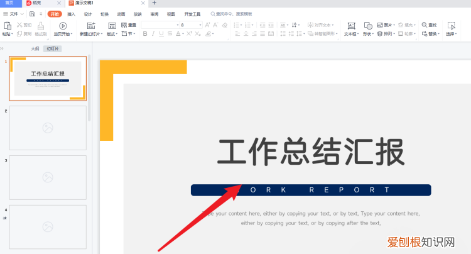Open the Transitions (切换) ribbon tab
The height and width of the screenshot is (254, 471).
[104, 14]
